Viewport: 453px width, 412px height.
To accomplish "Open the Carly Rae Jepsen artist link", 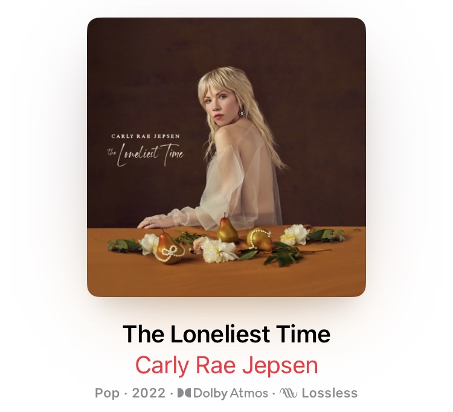I will 226,365.
